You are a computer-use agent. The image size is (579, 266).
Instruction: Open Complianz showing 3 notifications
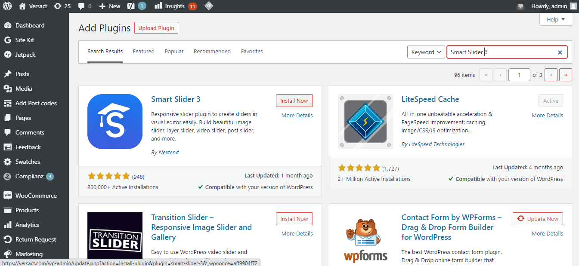(30, 176)
